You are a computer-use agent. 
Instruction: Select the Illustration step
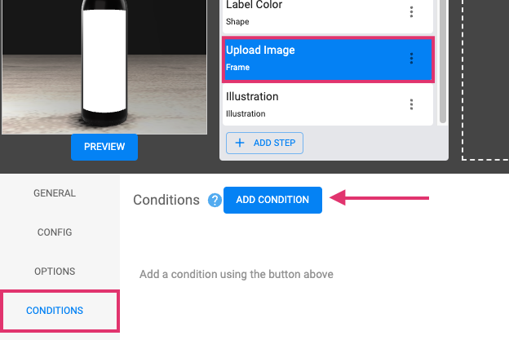(328, 104)
